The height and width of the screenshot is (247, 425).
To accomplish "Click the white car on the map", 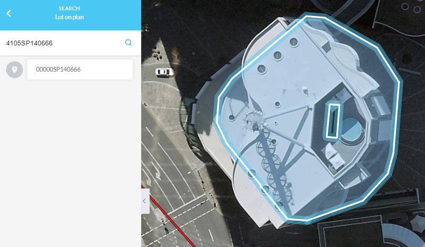I will 164,72.
